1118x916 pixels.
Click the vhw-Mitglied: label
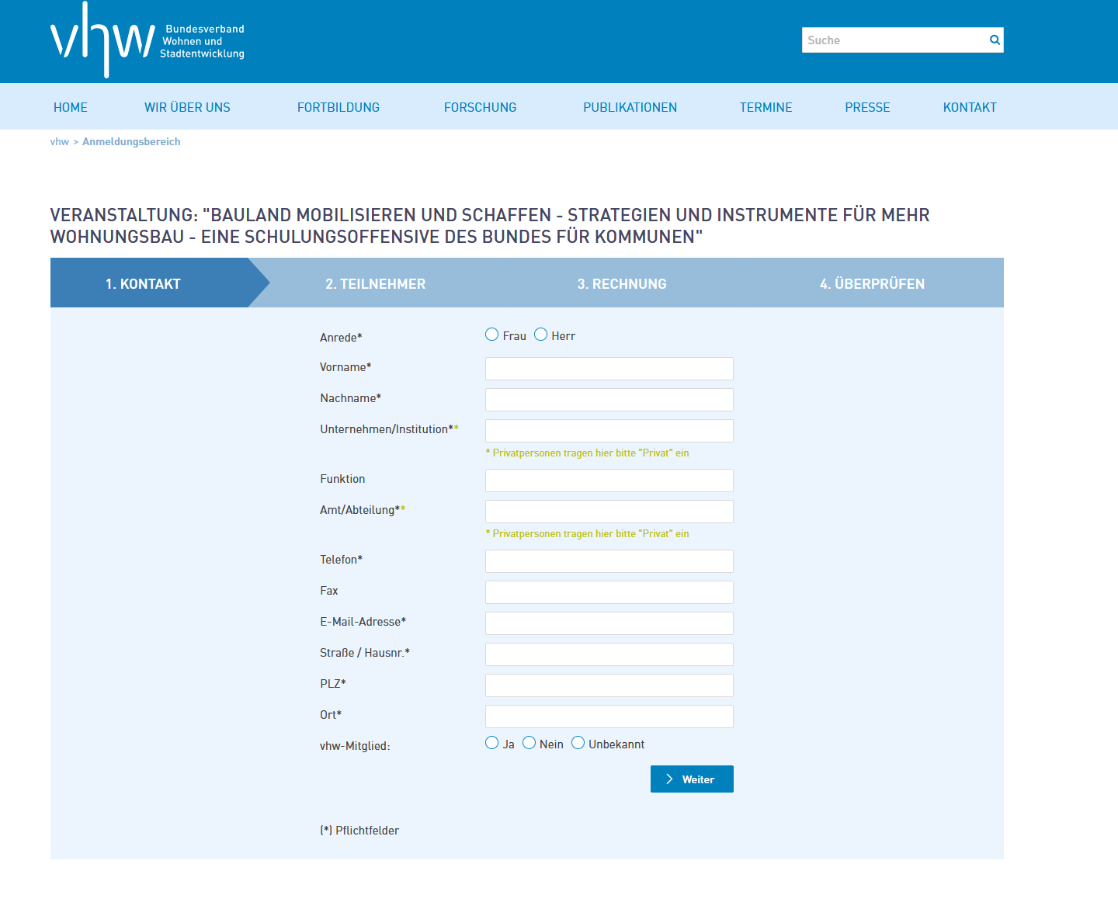point(355,746)
